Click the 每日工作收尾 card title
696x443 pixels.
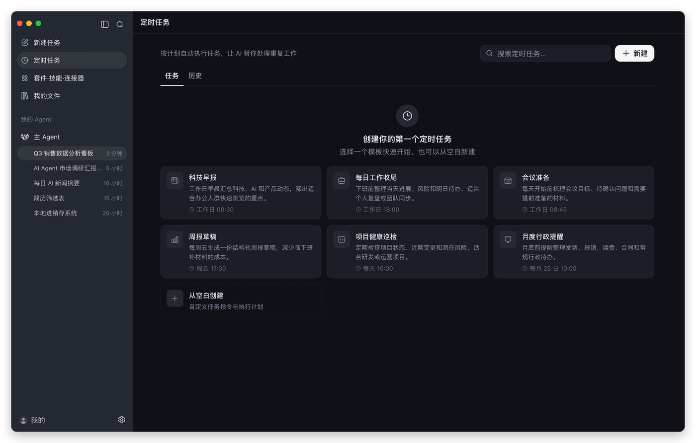point(376,178)
